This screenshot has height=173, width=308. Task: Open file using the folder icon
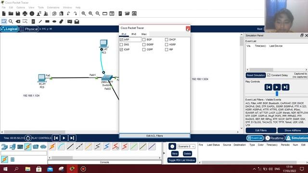[x=11, y=13]
